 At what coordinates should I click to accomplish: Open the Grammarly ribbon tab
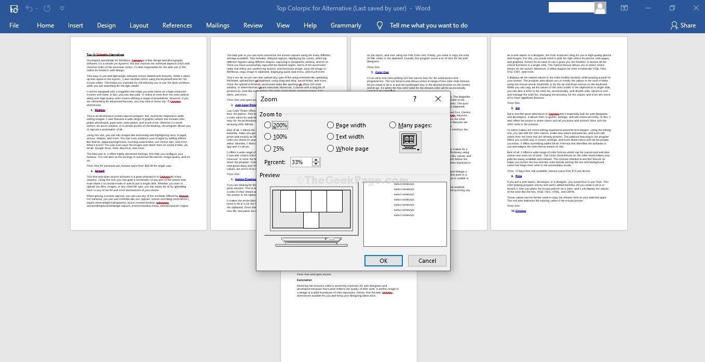pos(346,25)
